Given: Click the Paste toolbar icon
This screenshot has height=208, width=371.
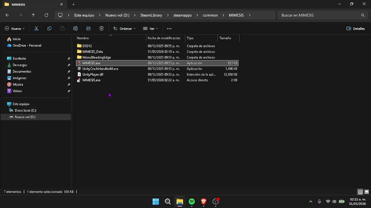Looking at the screenshot, I should [62, 29].
